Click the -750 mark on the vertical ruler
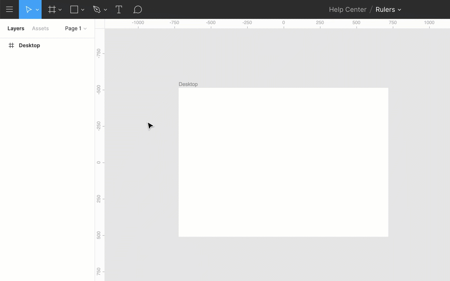Image resolution: width=450 pixels, height=281 pixels. click(x=99, y=53)
